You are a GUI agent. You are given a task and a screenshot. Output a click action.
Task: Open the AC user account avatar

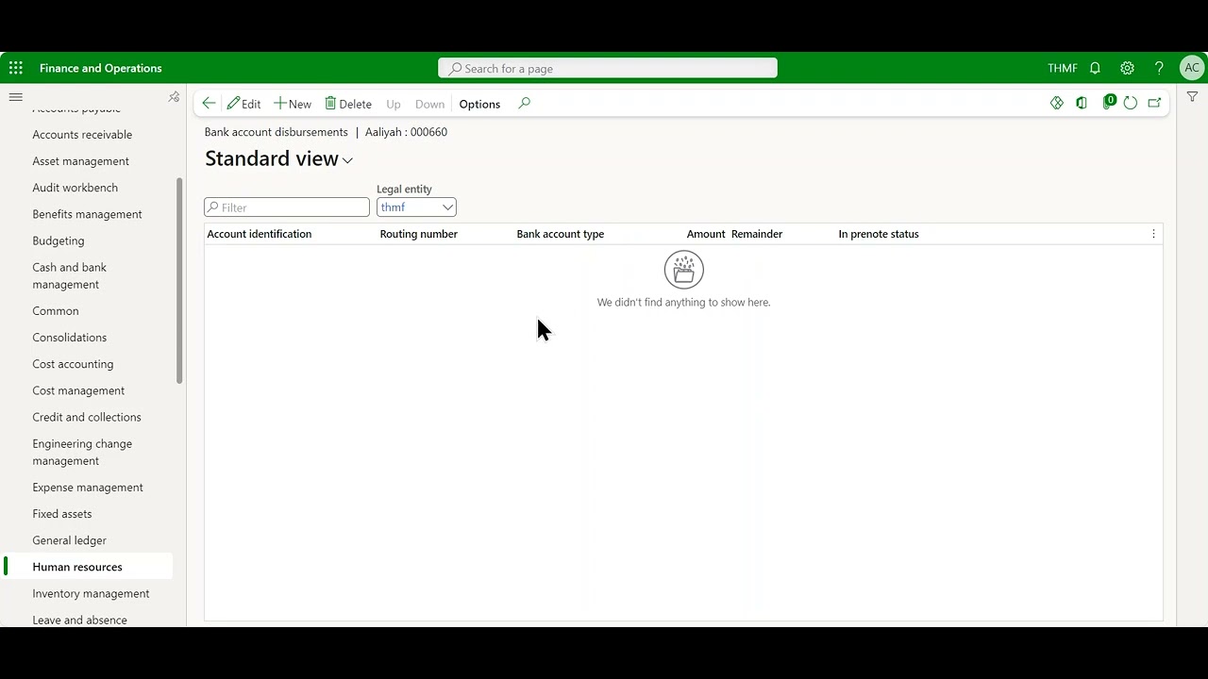[x=1192, y=68]
